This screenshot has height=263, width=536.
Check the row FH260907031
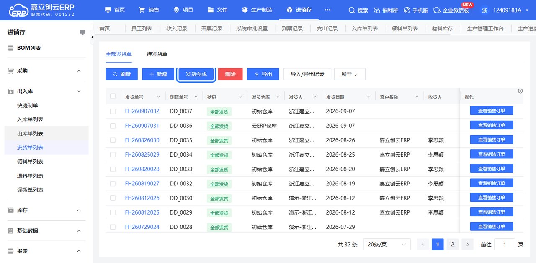pos(113,126)
